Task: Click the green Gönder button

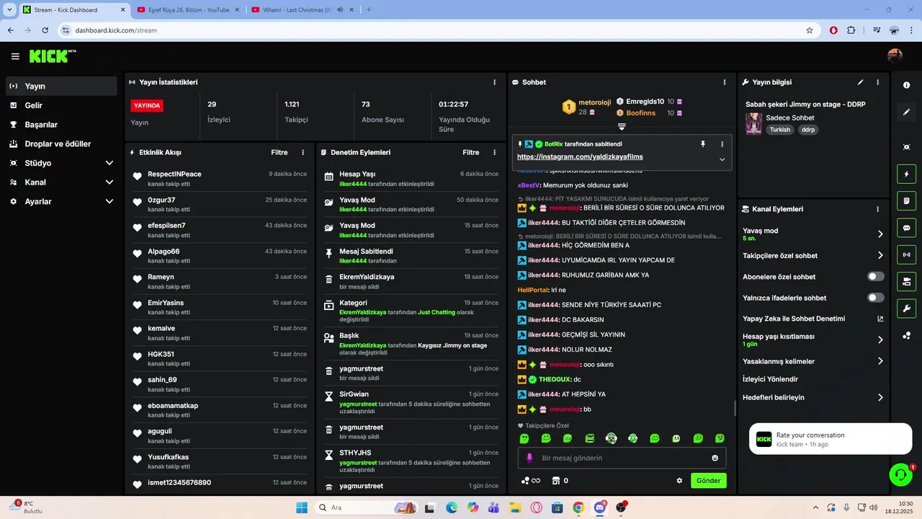Action: 709,481
